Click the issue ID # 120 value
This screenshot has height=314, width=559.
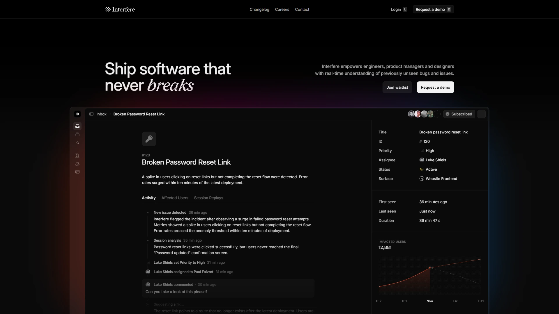[x=424, y=141]
